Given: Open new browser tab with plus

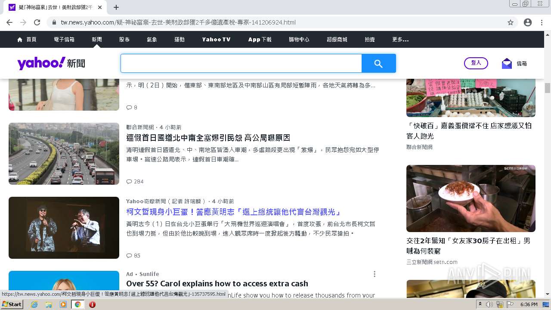Looking at the screenshot, I should coord(116,7).
